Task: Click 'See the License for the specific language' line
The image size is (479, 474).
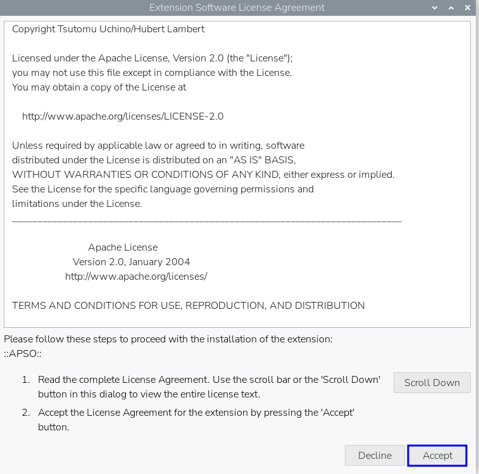Action: (163, 189)
